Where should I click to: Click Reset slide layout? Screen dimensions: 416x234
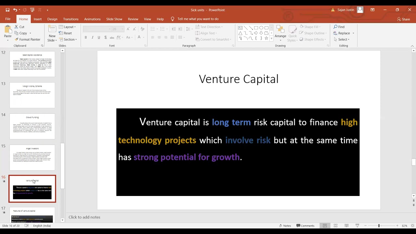(65, 33)
